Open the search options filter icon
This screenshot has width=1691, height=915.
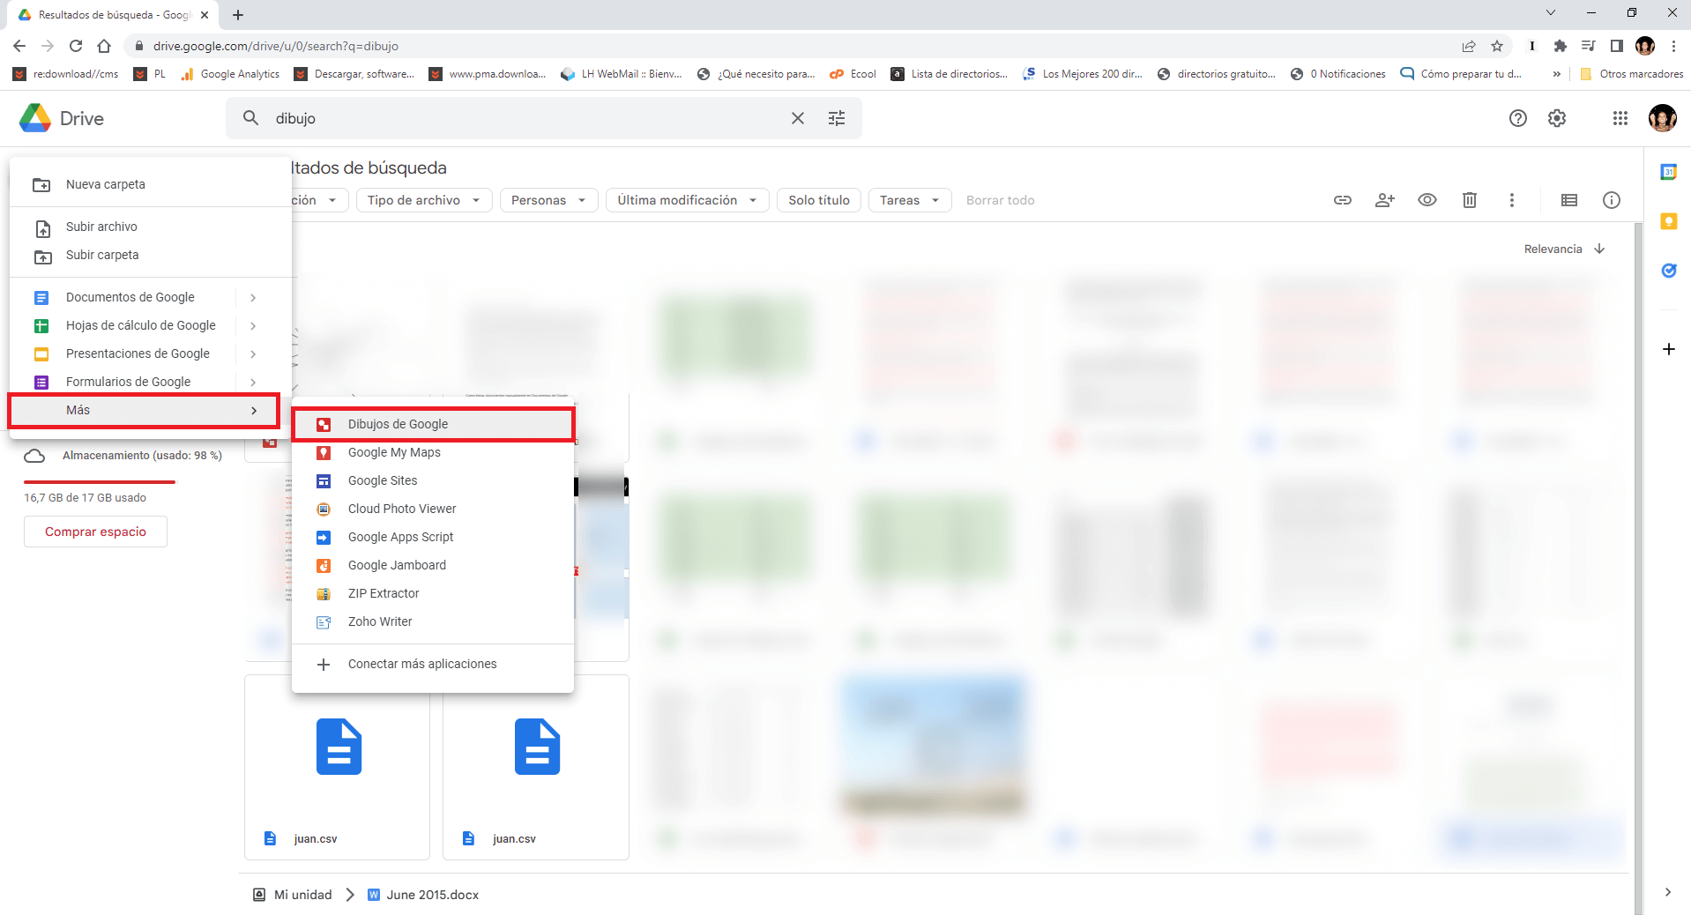(x=837, y=118)
